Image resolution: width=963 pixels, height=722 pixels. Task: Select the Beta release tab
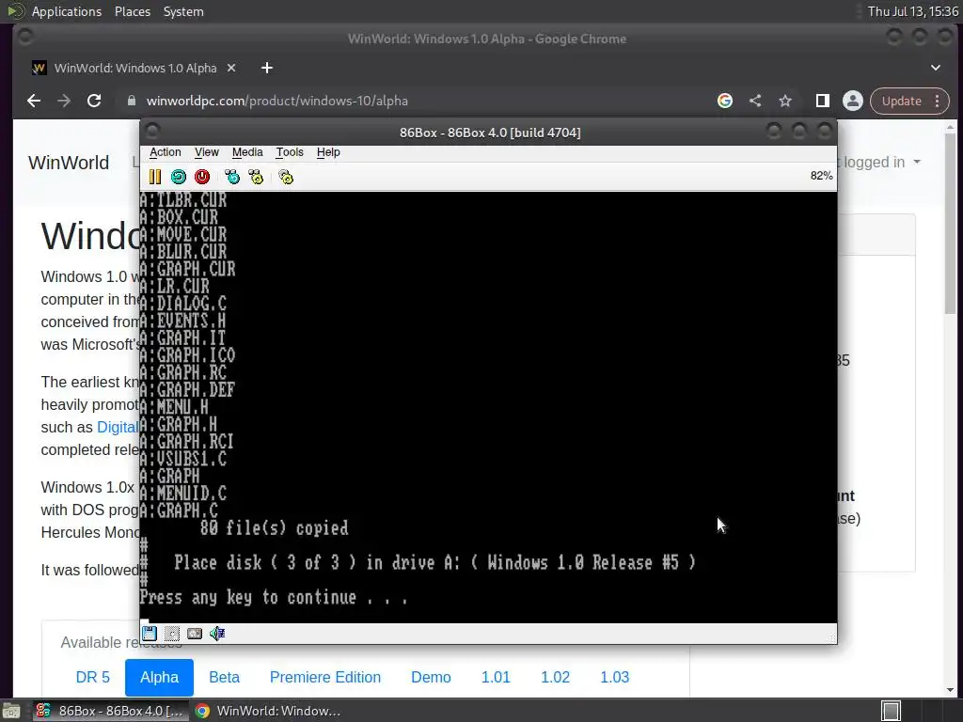[x=224, y=677]
